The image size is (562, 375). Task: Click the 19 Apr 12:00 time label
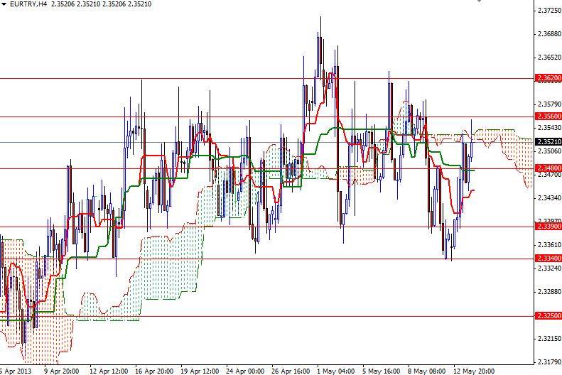(x=200, y=371)
